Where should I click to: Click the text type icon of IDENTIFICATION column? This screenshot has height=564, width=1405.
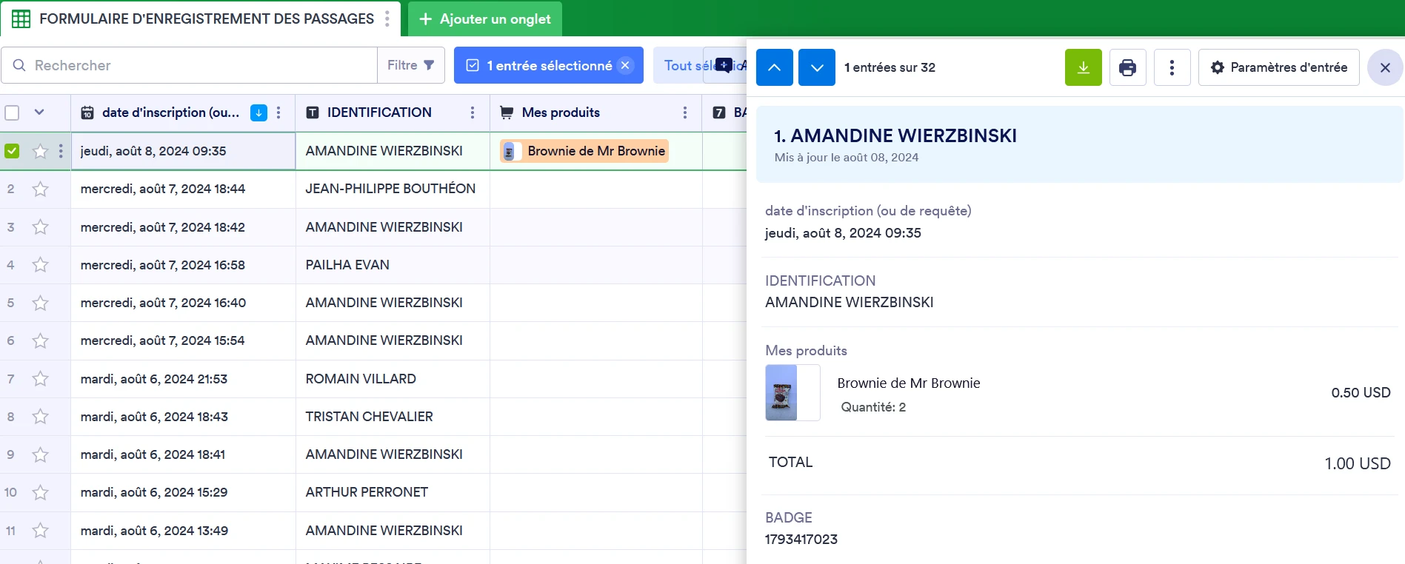click(x=313, y=113)
